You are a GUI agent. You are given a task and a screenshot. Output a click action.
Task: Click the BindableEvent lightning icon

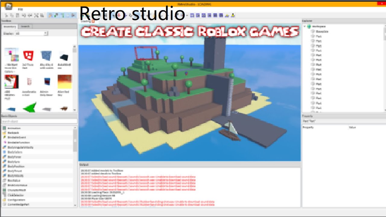click(4, 137)
